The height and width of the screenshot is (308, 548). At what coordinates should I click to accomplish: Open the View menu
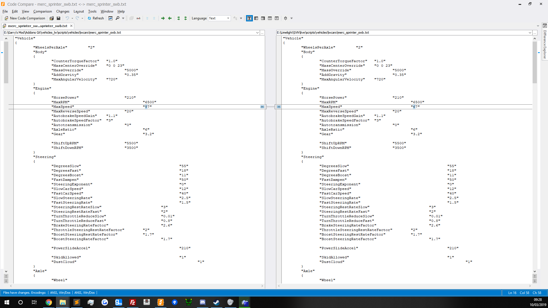pyautogui.click(x=25, y=11)
